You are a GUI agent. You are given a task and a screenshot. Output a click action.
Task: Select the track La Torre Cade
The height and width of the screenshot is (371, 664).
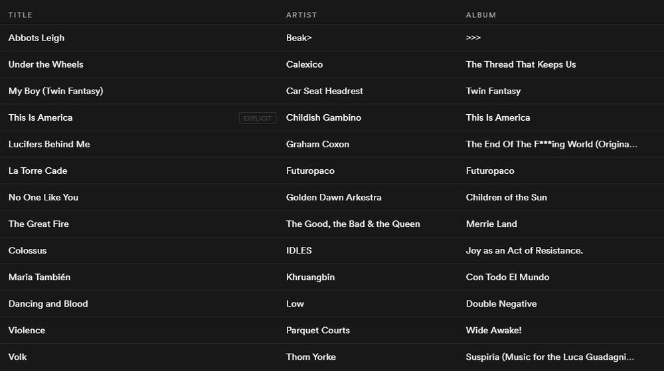pyautogui.click(x=38, y=171)
